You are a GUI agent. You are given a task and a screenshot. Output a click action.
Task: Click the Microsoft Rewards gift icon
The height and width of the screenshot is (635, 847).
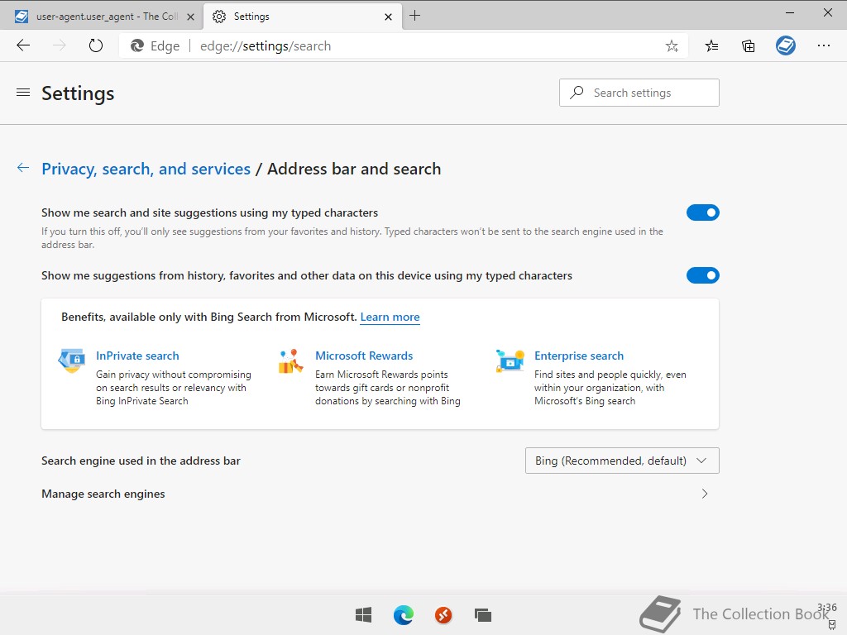pyautogui.click(x=290, y=360)
